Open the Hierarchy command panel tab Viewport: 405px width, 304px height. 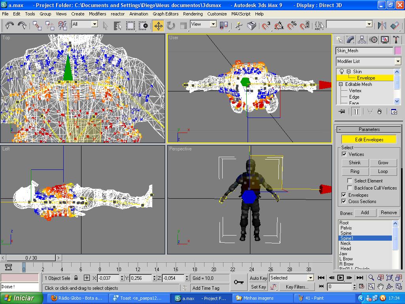362,40
